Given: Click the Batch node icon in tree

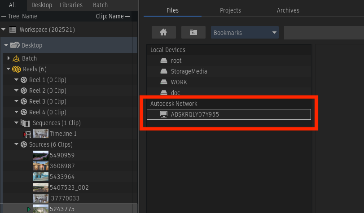Looking at the screenshot, I should pos(16,58).
